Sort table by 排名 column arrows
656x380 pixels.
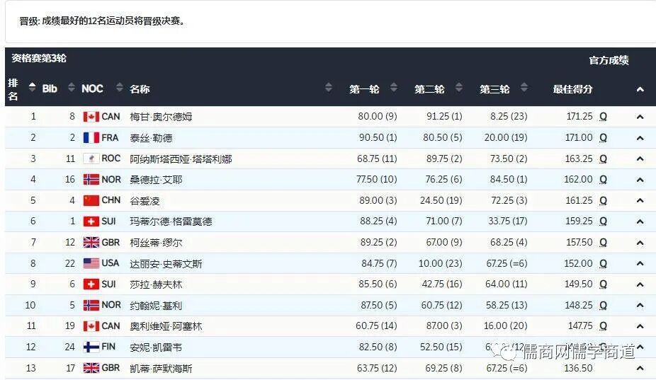[32, 87]
